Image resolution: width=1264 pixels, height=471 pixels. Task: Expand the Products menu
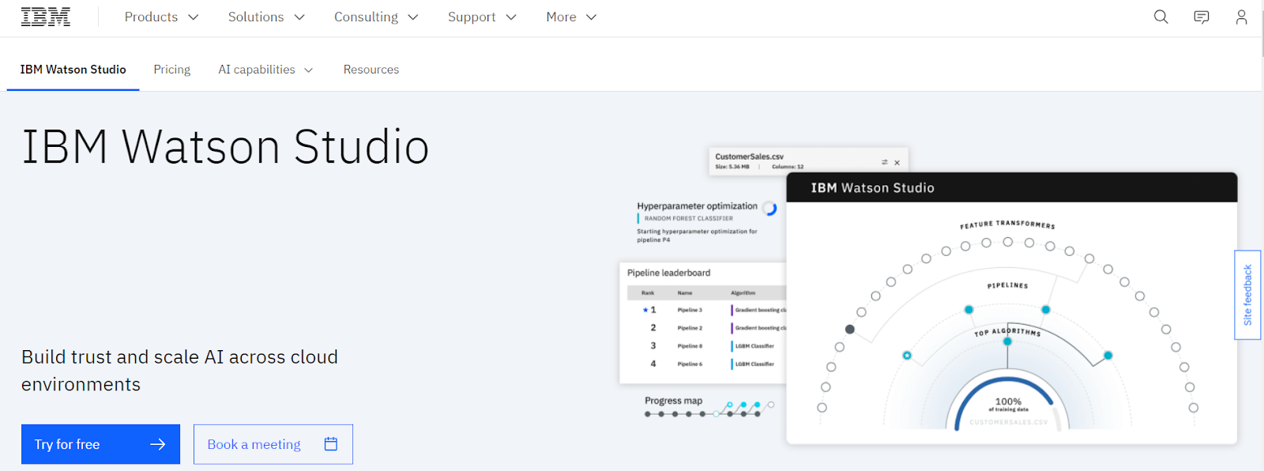162,17
